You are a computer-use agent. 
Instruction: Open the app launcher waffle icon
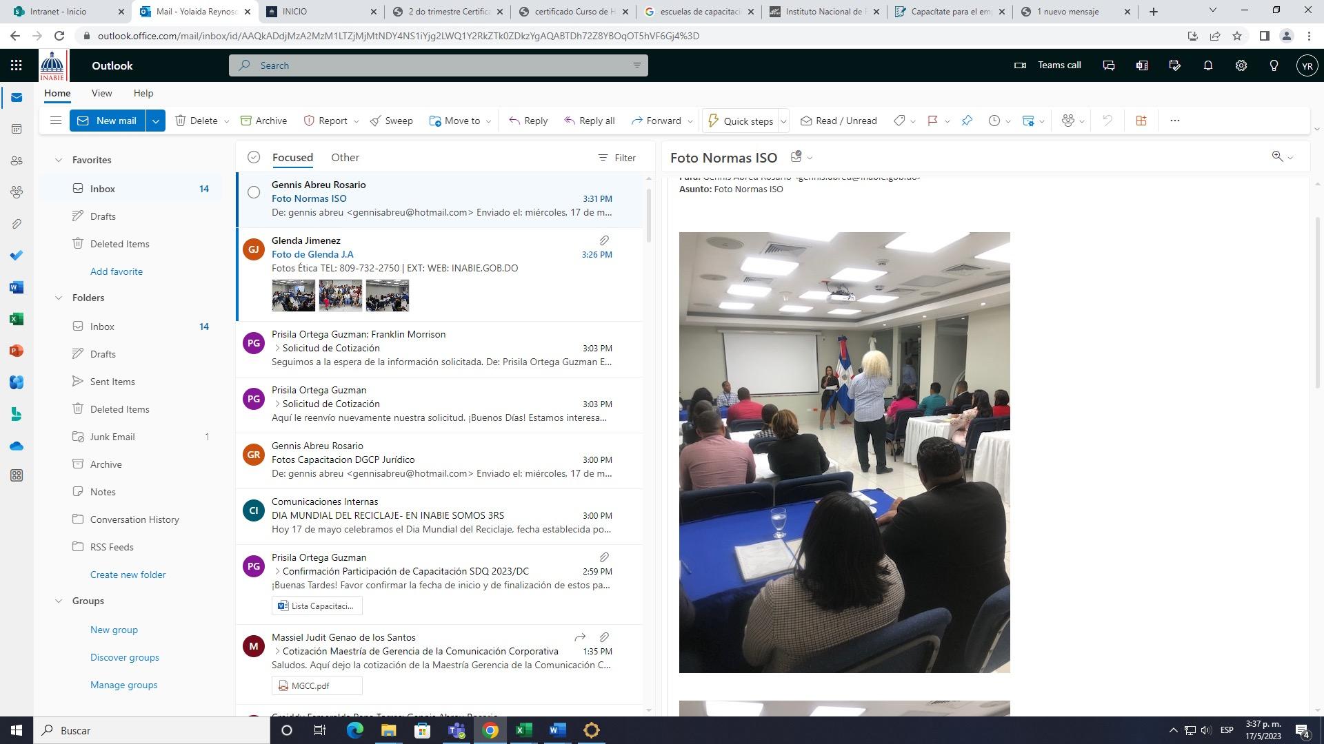17,65
